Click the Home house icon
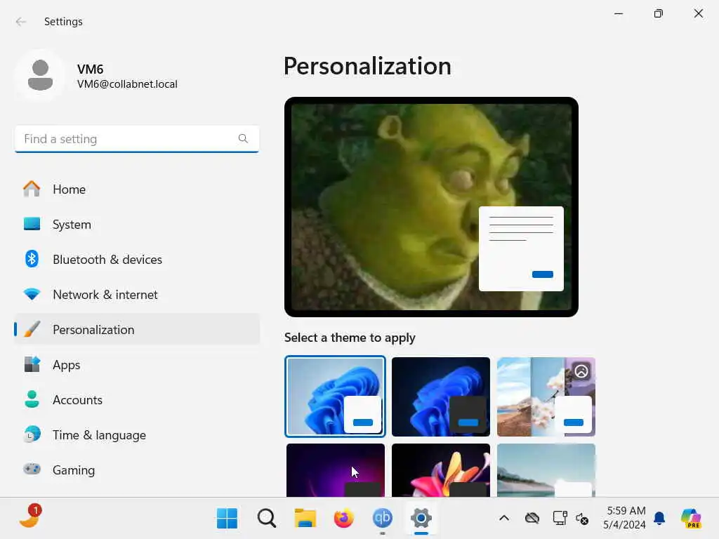The width and height of the screenshot is (719, 539). (32, 189)
